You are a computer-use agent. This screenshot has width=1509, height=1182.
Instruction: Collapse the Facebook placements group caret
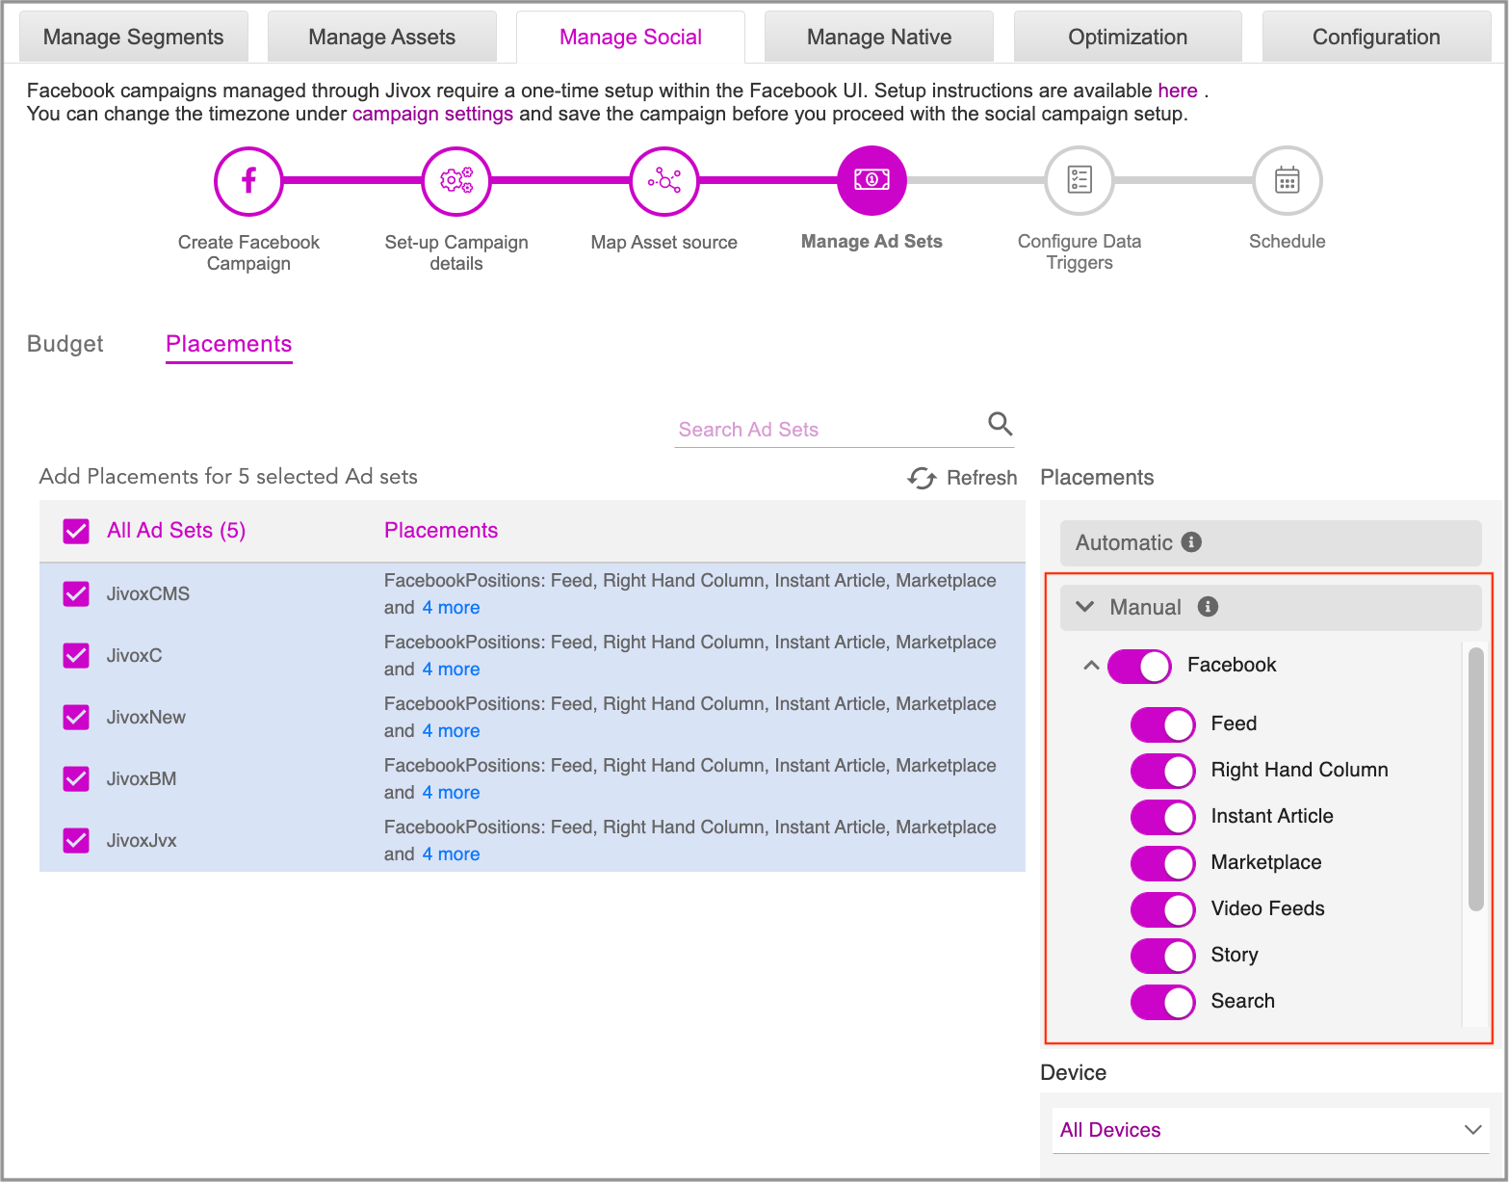click(1091, 665)
